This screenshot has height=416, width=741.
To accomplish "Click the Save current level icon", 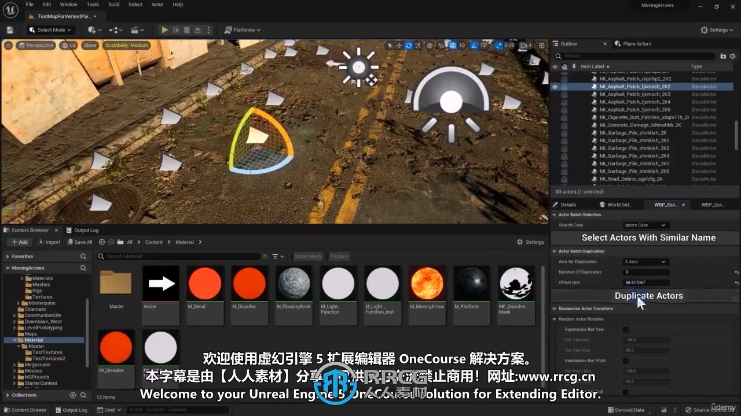I will [10, 30].
